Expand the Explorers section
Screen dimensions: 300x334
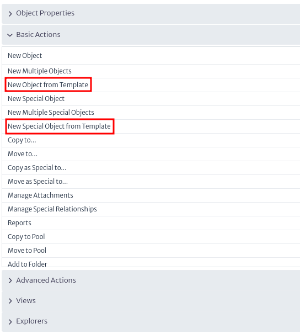pos(151,321)
